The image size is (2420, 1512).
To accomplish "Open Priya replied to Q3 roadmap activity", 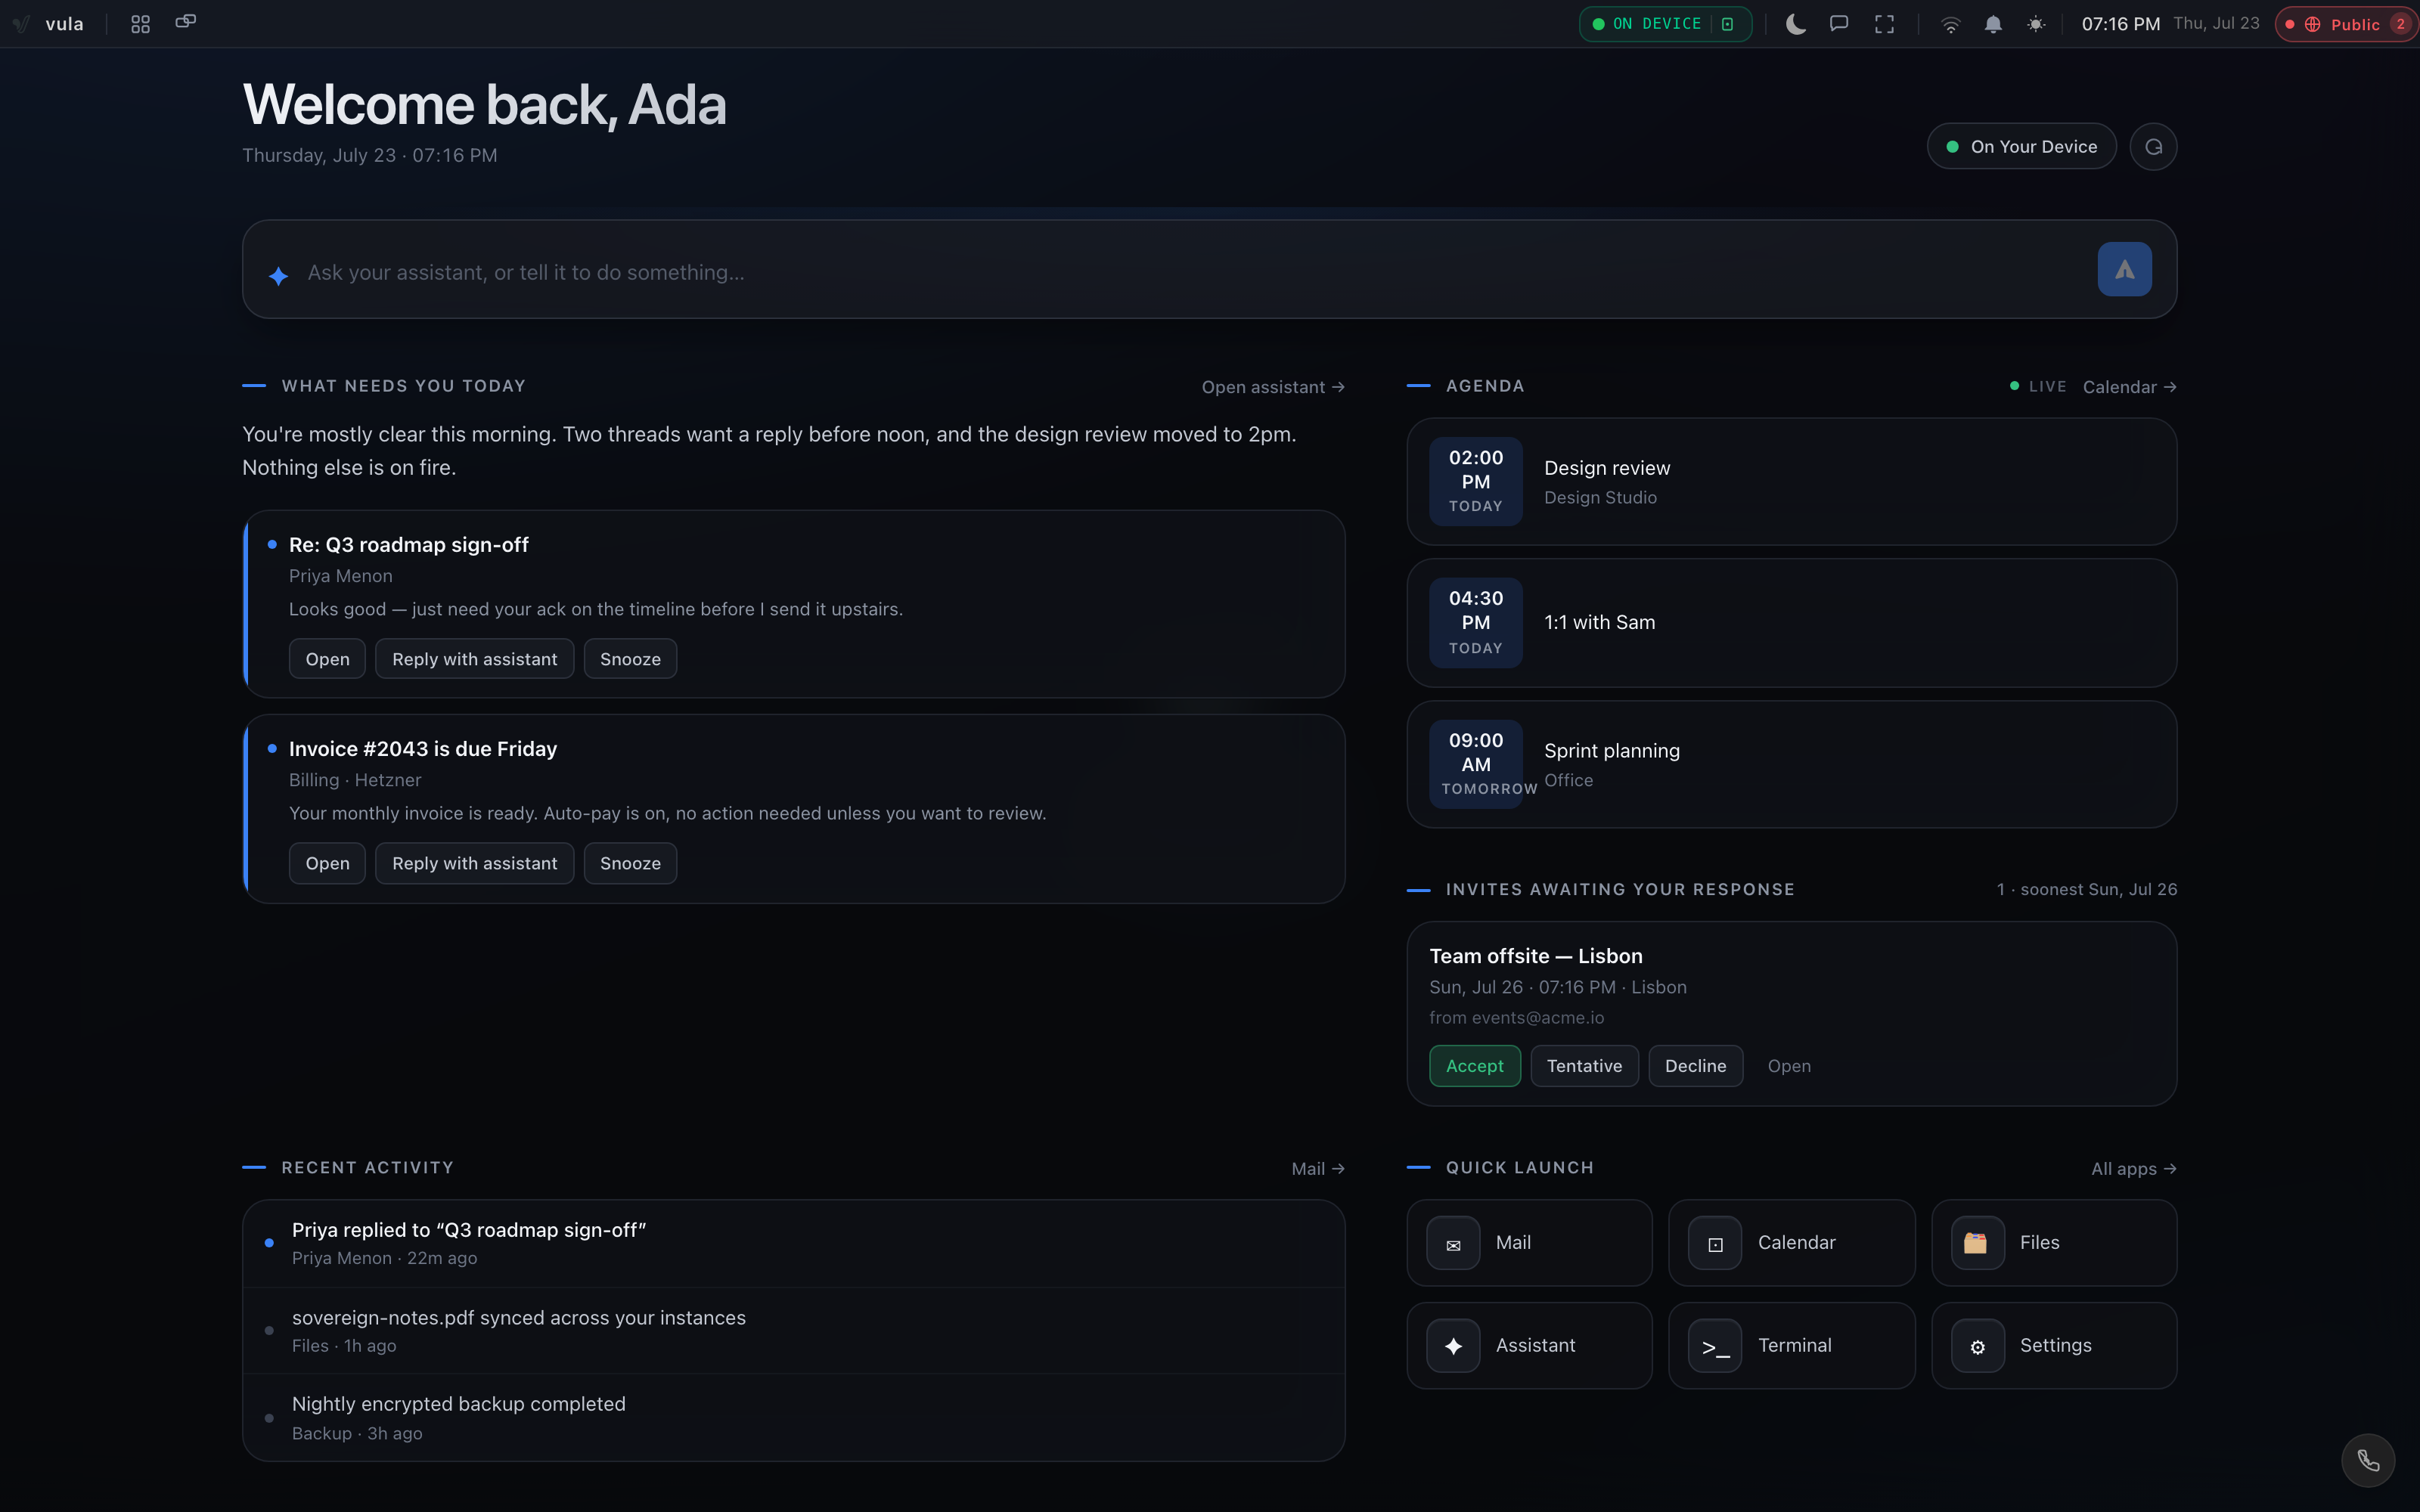I will point(793,1243).
